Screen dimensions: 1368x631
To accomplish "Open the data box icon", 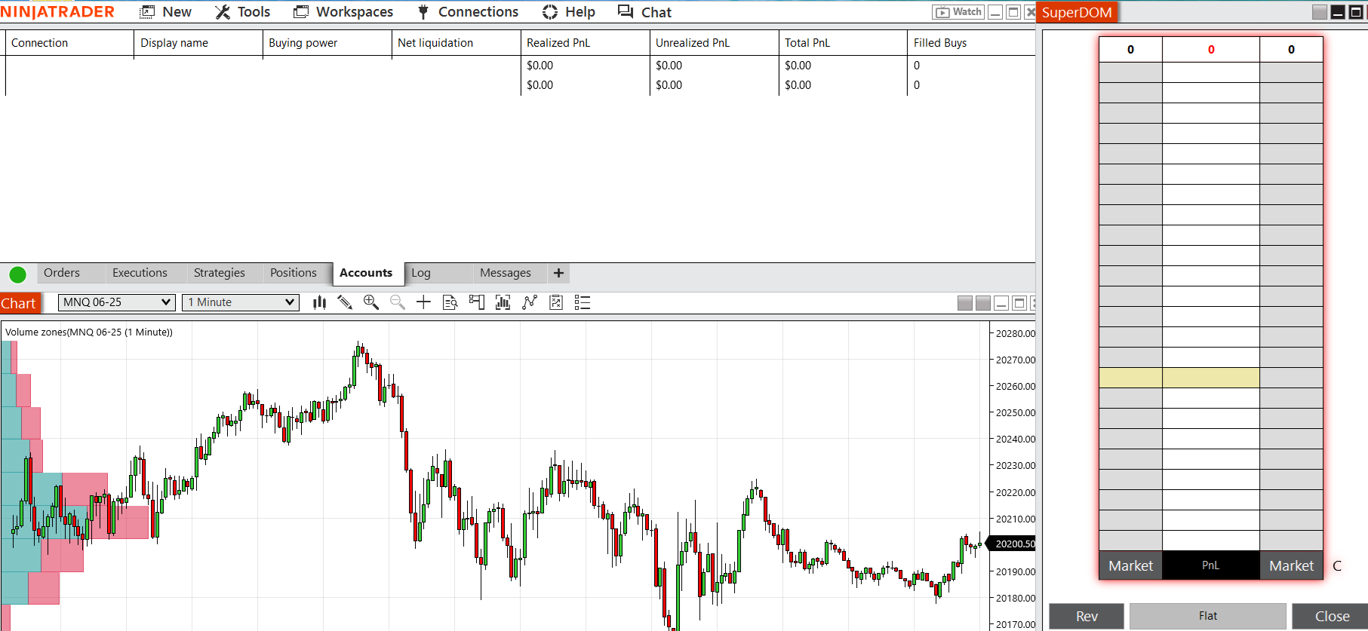I will (450, 302).
